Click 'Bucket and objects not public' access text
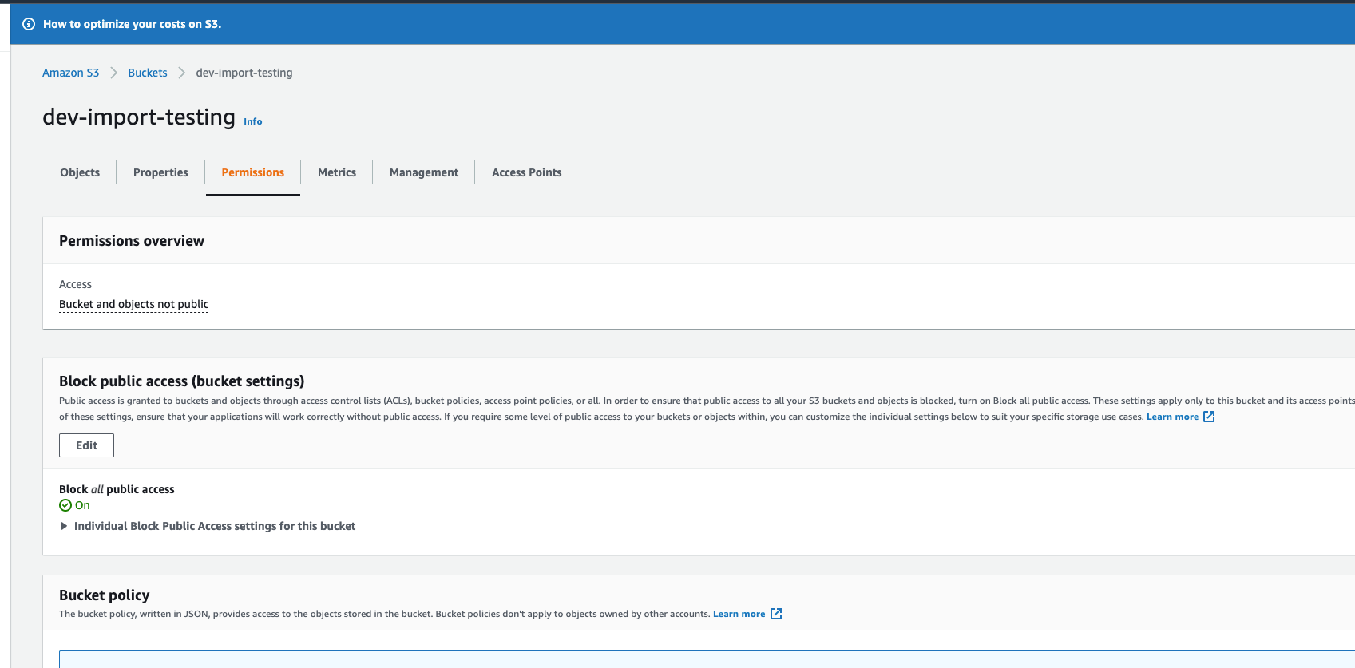1355x668 pixels. [x=133, y=304]
